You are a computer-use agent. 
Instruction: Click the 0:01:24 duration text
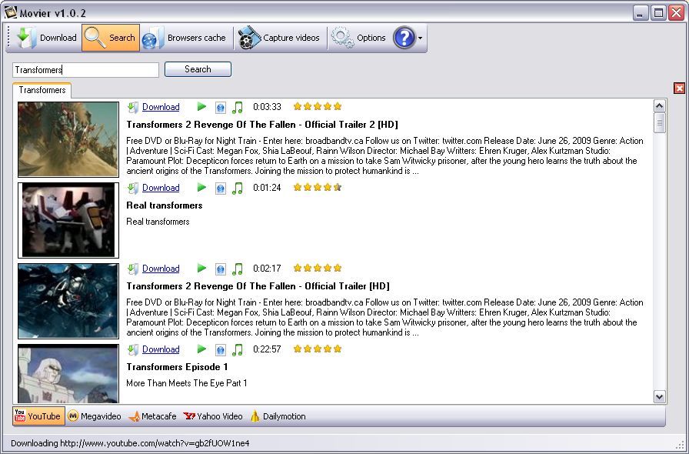pyautogui.click(x=267, y=188)
